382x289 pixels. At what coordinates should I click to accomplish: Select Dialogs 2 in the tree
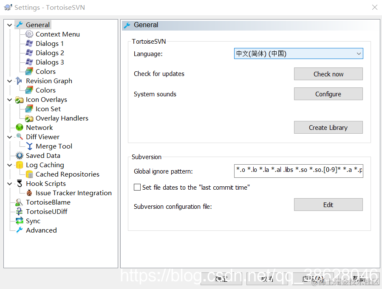(50, 53)
